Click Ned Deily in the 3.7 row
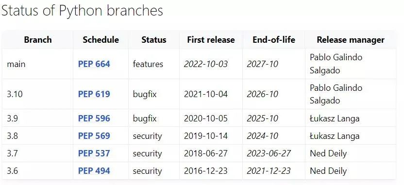The width and height of the screenshot is (404, 185). pyautogui.click(x=328, y=153)
